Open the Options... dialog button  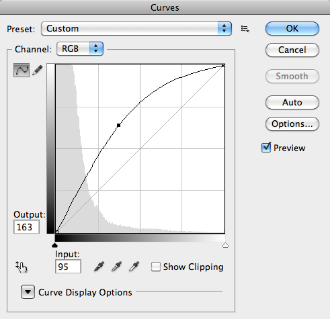click(x=292, y=124)
